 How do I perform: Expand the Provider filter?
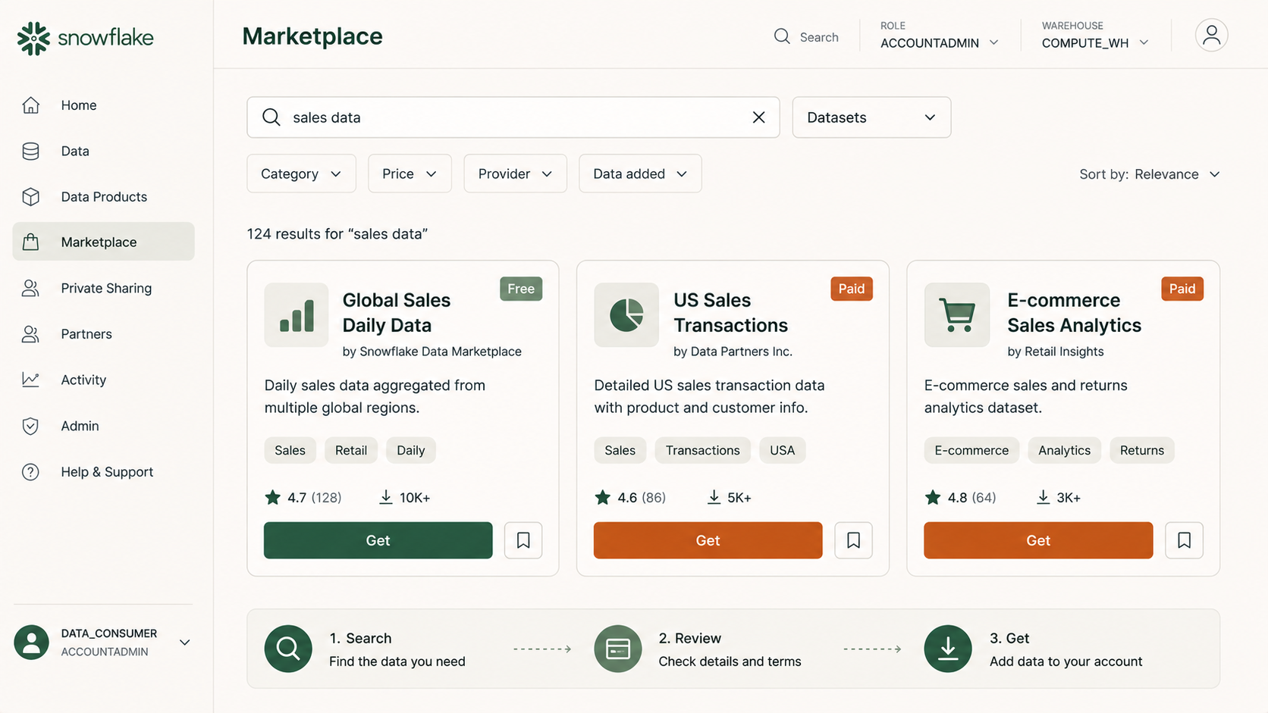[515, 174]
